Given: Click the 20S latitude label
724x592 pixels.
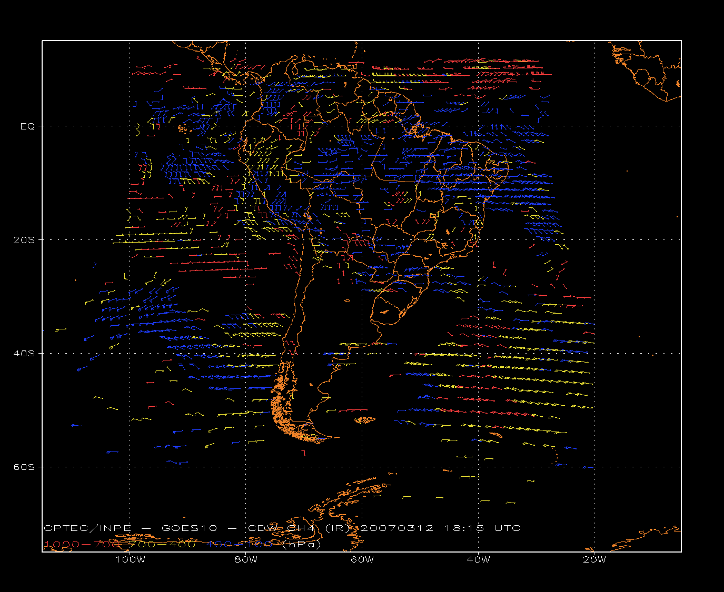Looking at the screenshot, I should 24,240.
